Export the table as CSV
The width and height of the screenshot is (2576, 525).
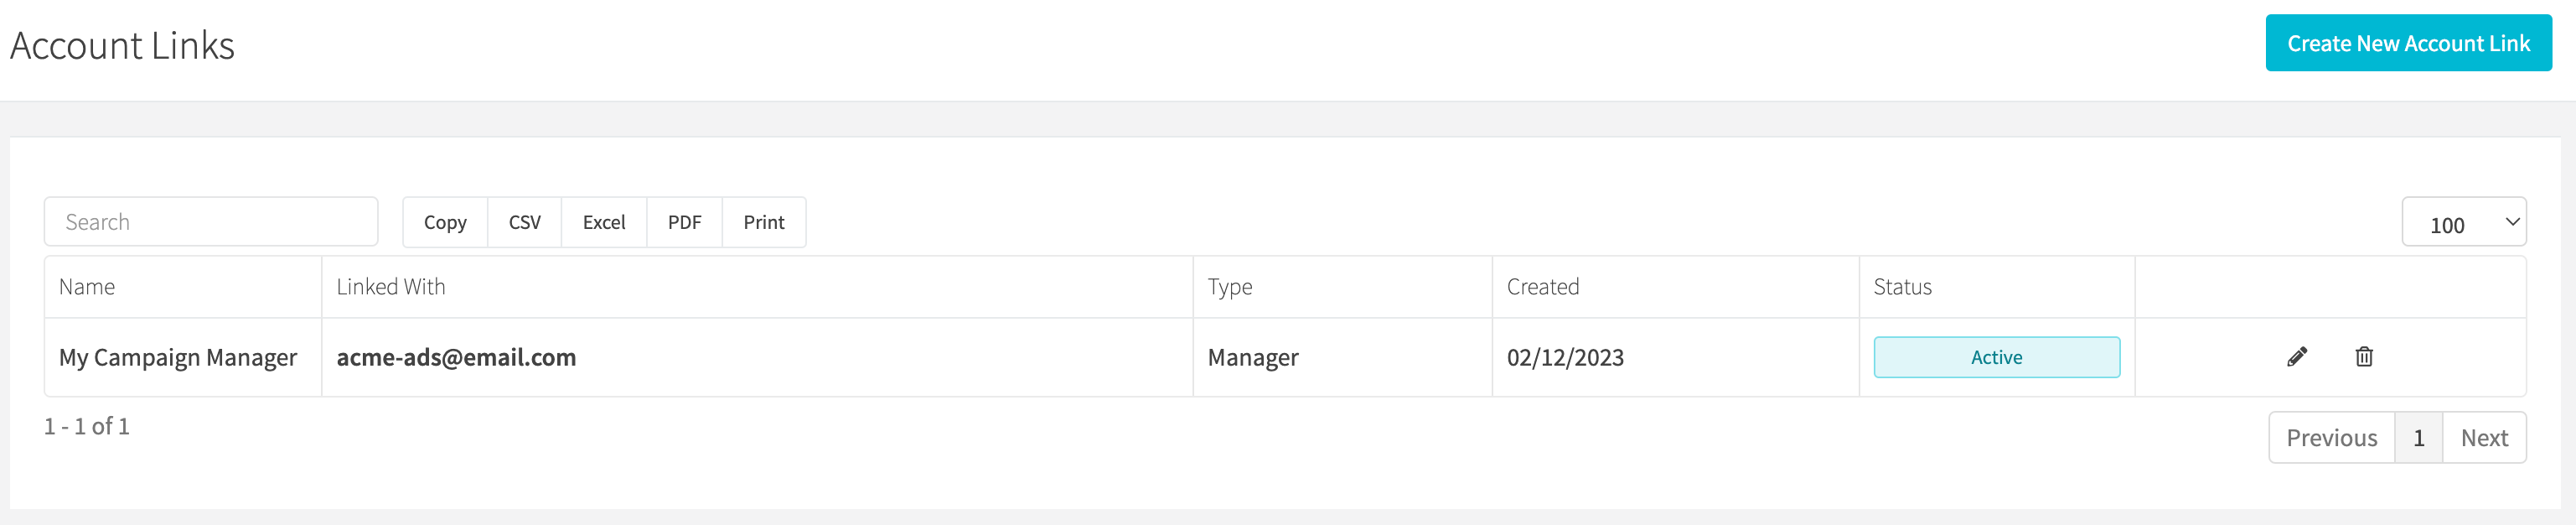[x=523, y=222]
